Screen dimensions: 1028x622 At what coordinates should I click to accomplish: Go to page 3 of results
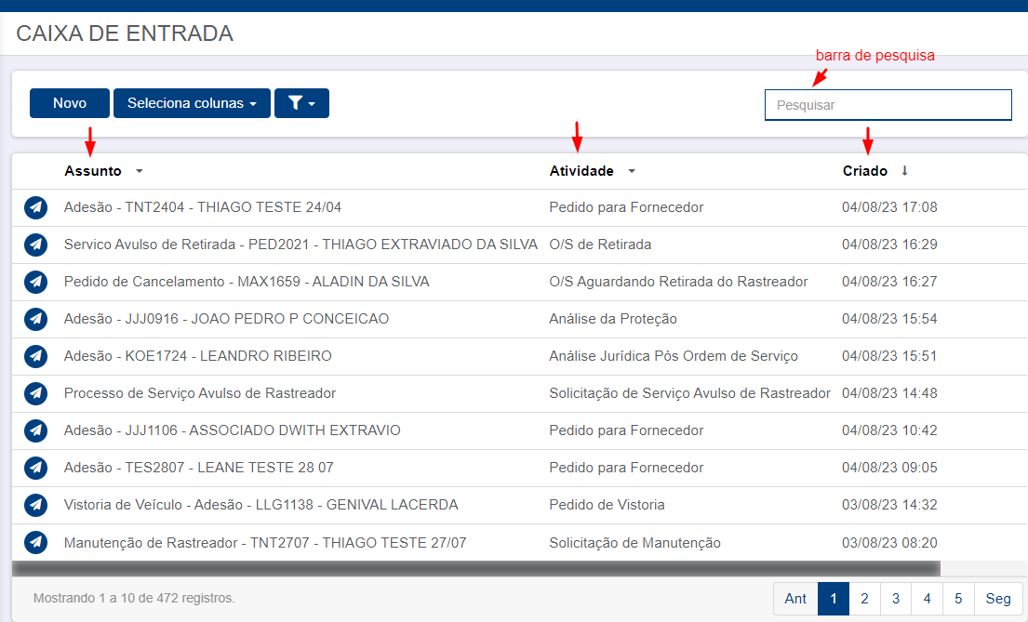coord(896,599)
